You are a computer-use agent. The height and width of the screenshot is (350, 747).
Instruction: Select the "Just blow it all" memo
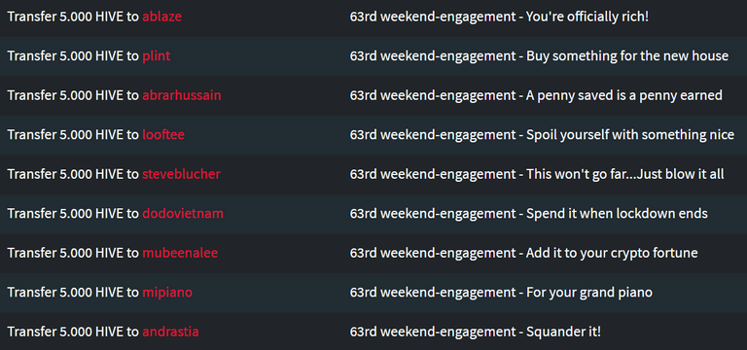coord(537,174)
